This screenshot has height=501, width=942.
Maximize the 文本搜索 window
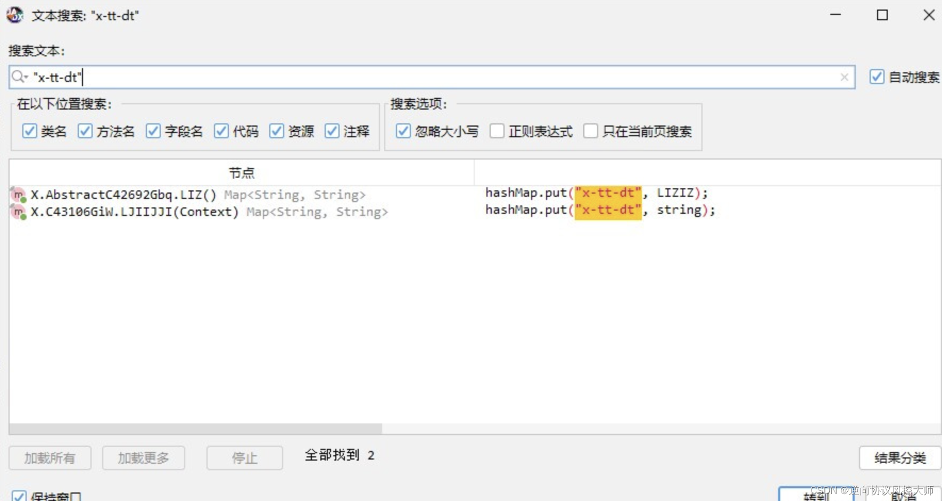point(882,15)
